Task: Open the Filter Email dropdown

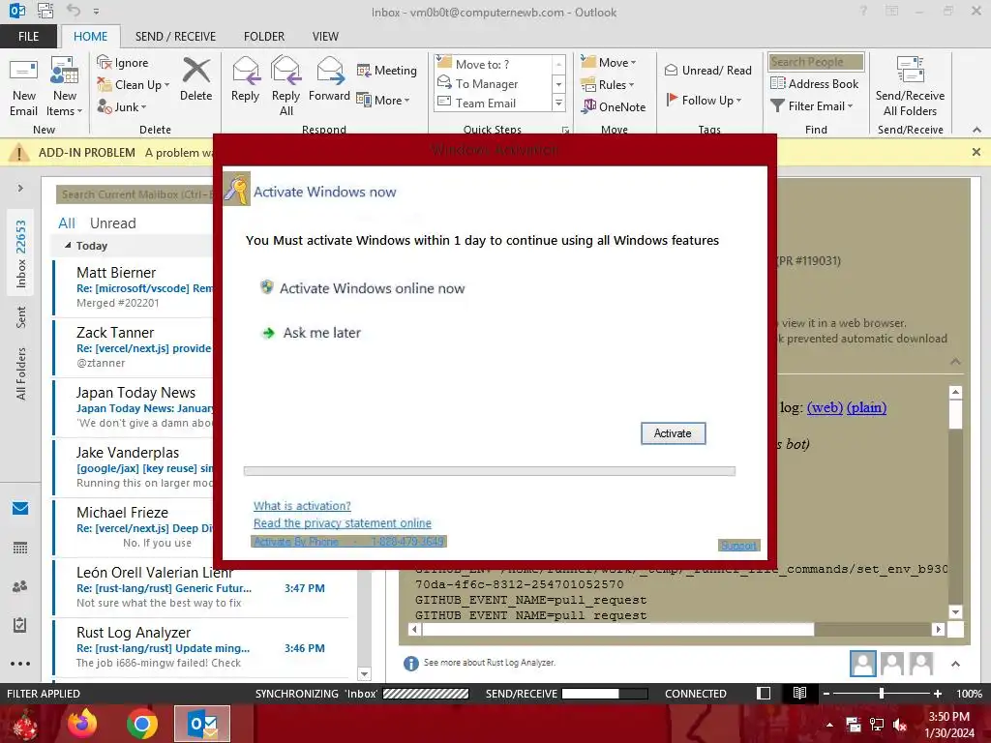Action: click(x=812, y=106)
